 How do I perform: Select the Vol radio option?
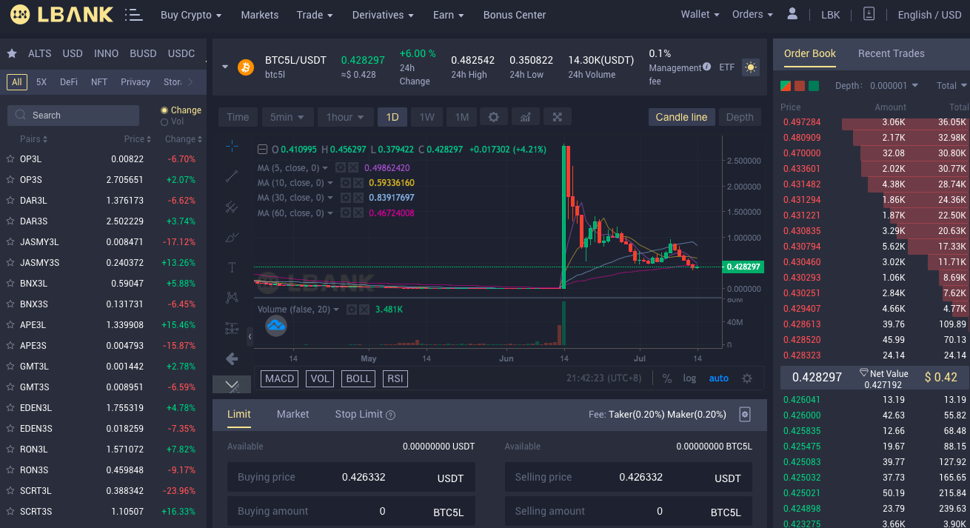pos(173,121)
